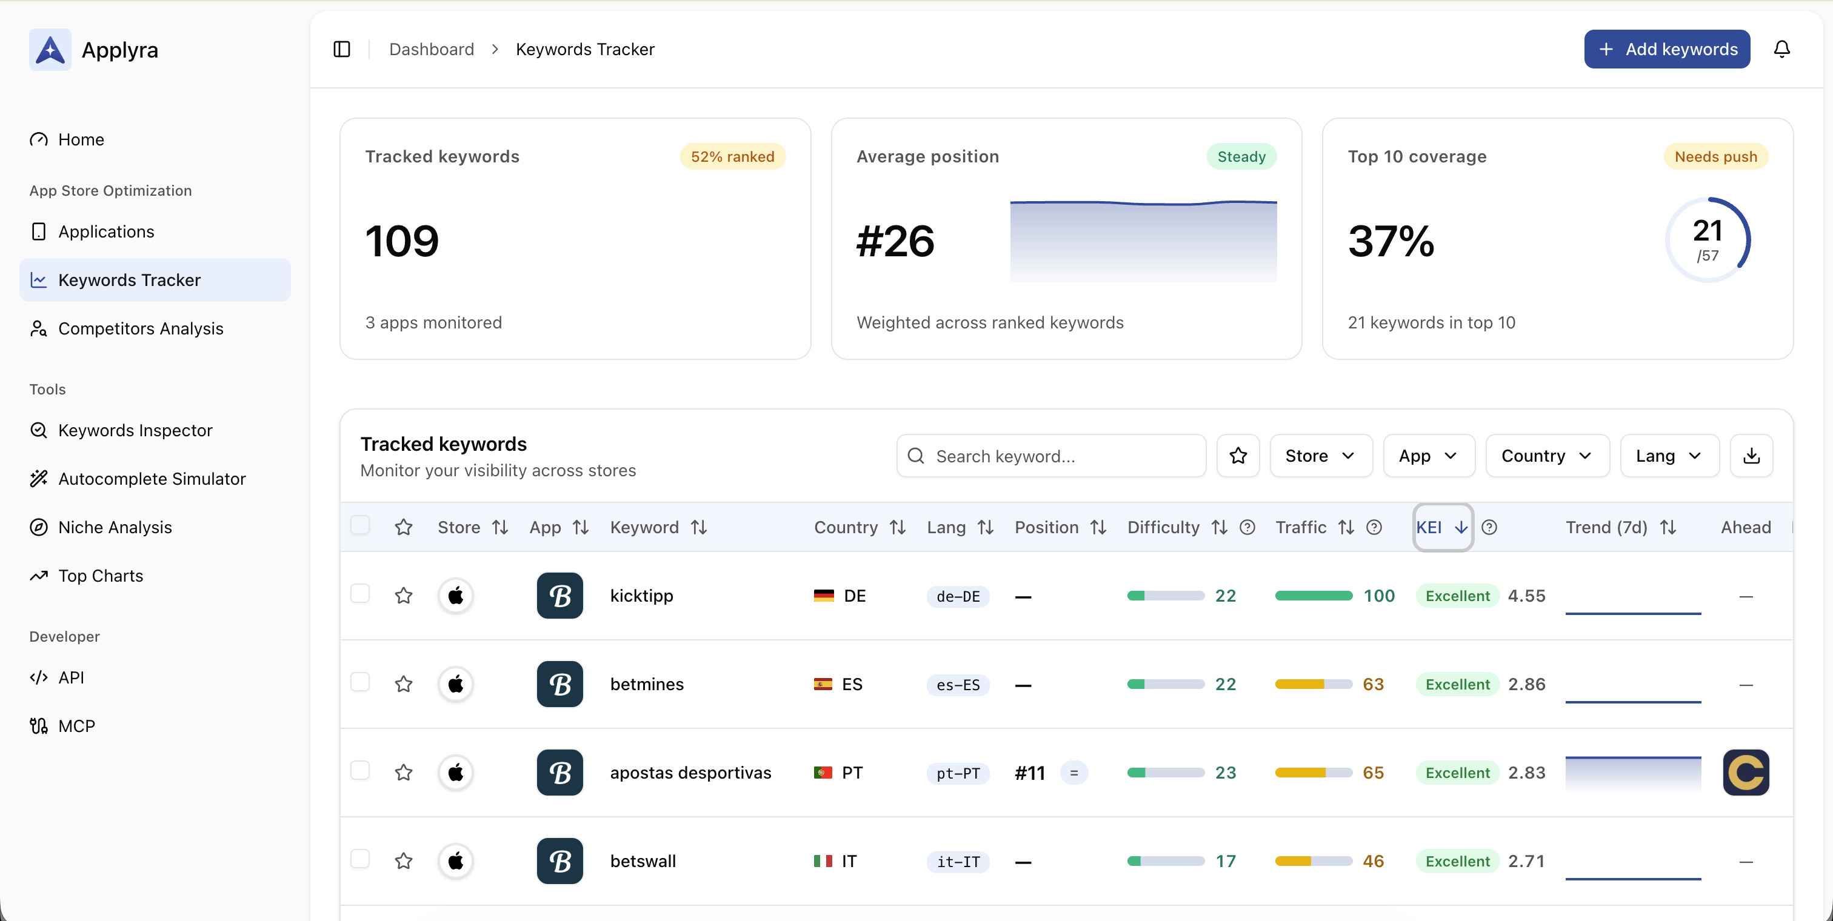Star the betswall keyword row
The height and width of the screenshot is (921, 1833).
(x=404, y=861)
